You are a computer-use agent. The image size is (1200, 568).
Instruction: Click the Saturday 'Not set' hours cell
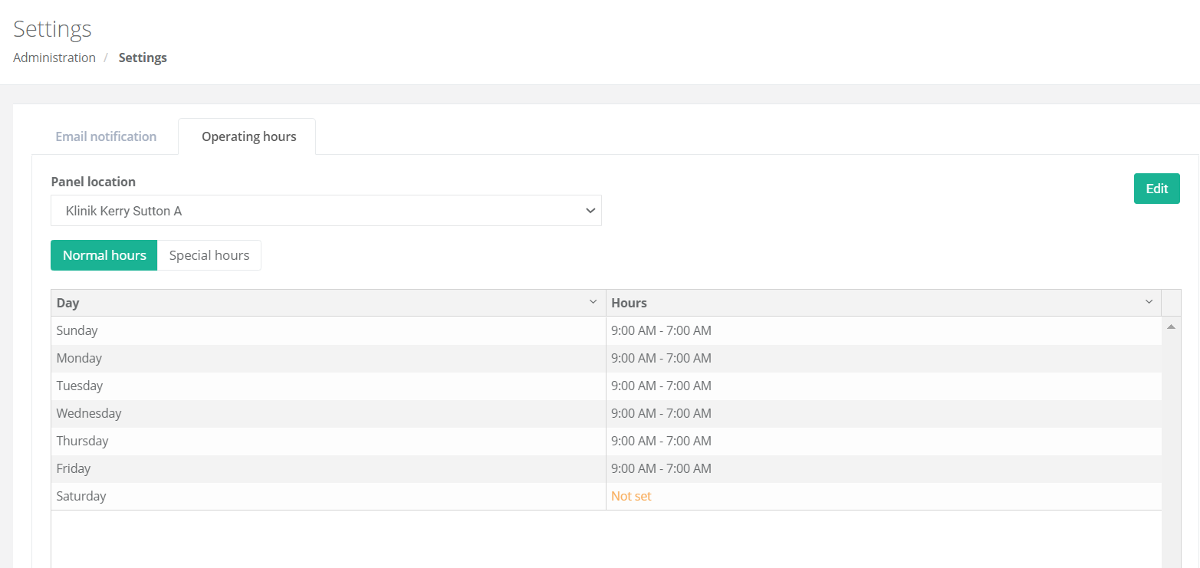tap(631, 496)
